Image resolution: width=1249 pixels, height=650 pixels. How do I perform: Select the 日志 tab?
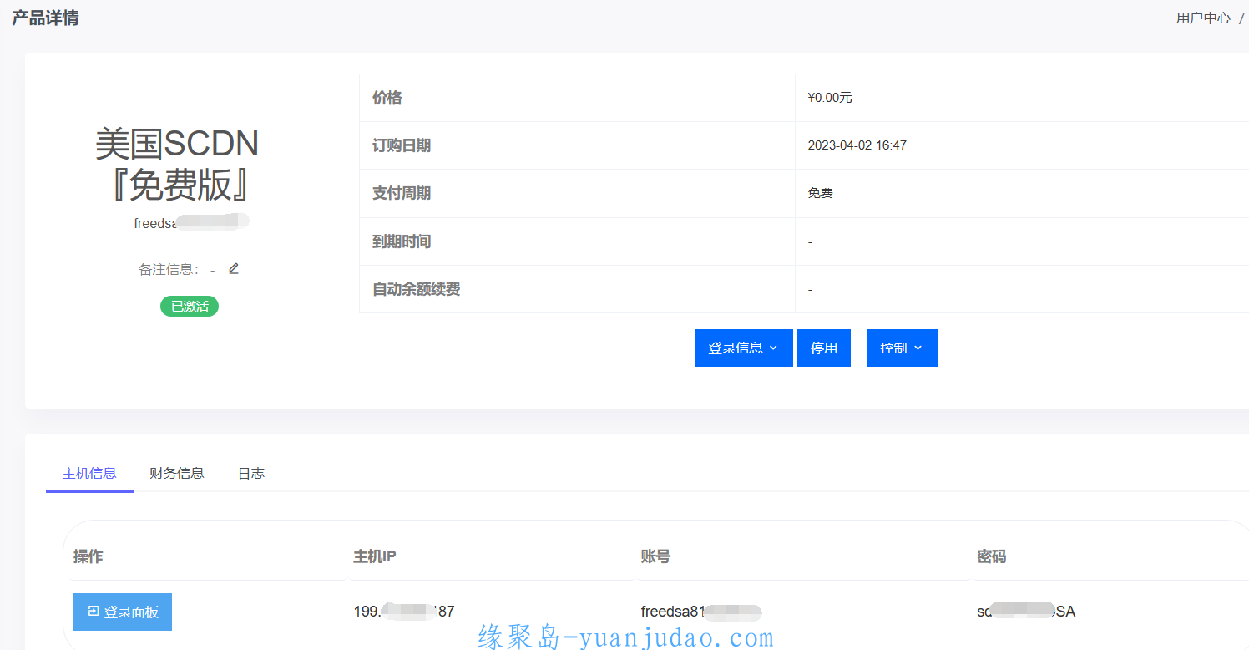coord(251,473)
